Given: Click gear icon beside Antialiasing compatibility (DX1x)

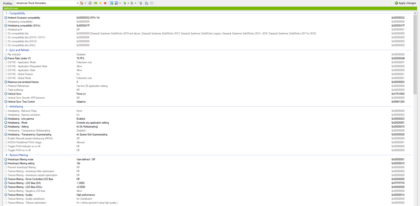Looking at the screenshot, I should click(x=6, y=26).
